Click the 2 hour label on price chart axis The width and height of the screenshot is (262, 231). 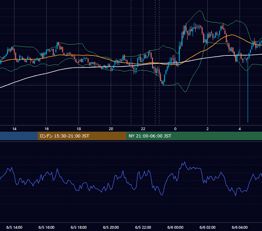[208, 129]
